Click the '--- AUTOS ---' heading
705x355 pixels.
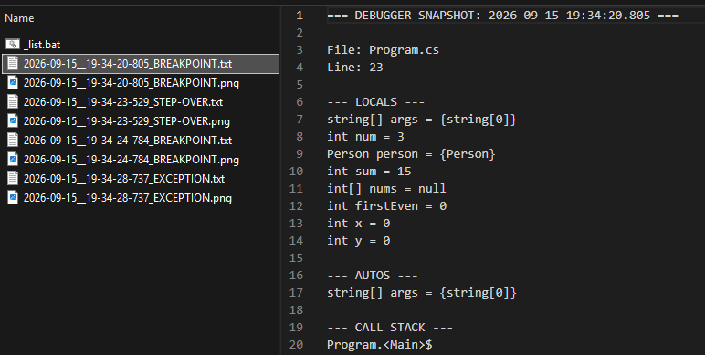pyautogui.click(x=373, y=275)
